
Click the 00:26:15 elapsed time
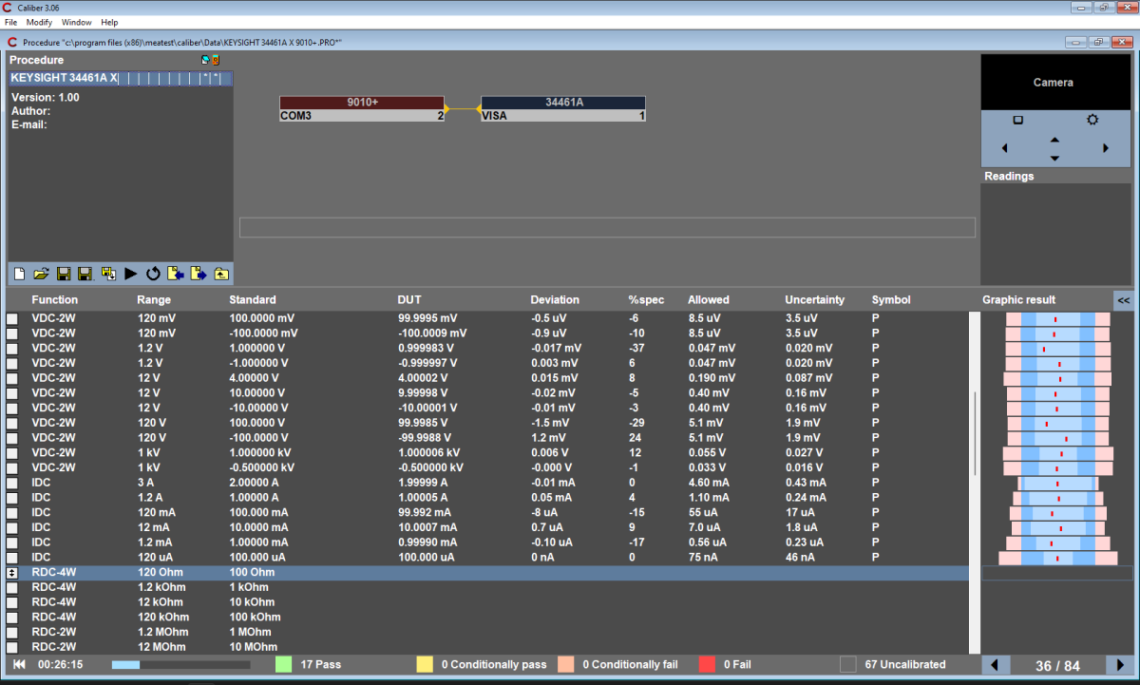click(x=60, y=664)
